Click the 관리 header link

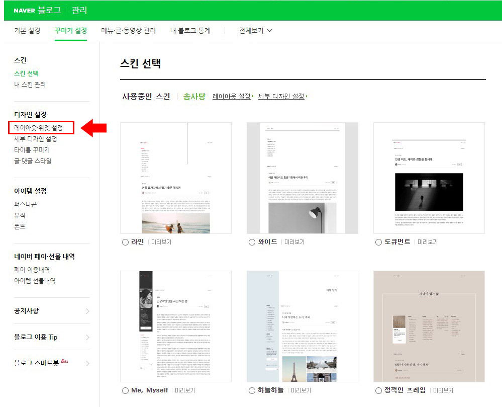pyautogui.click(x=79, y=10)
